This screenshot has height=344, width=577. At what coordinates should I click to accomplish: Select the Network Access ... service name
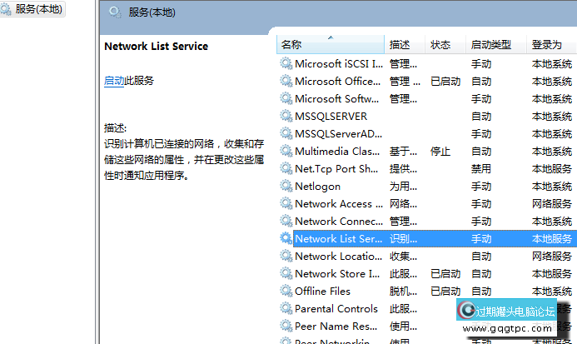(339, 204)
